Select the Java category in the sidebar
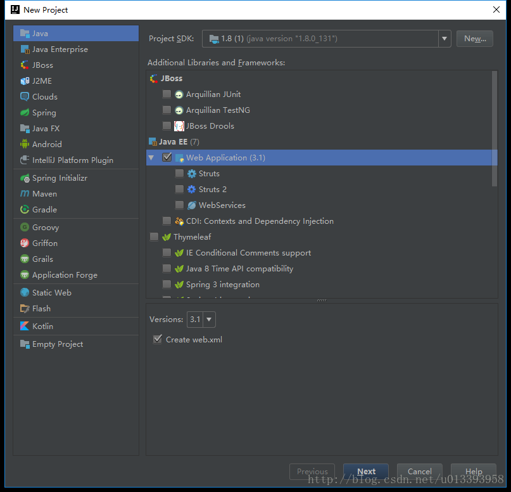 [76, 33]
